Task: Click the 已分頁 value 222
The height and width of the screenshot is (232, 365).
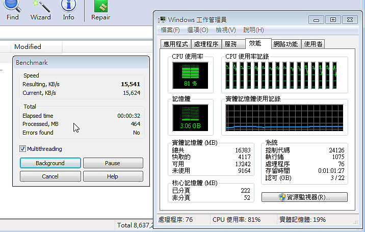Action: tap(245, 191)
